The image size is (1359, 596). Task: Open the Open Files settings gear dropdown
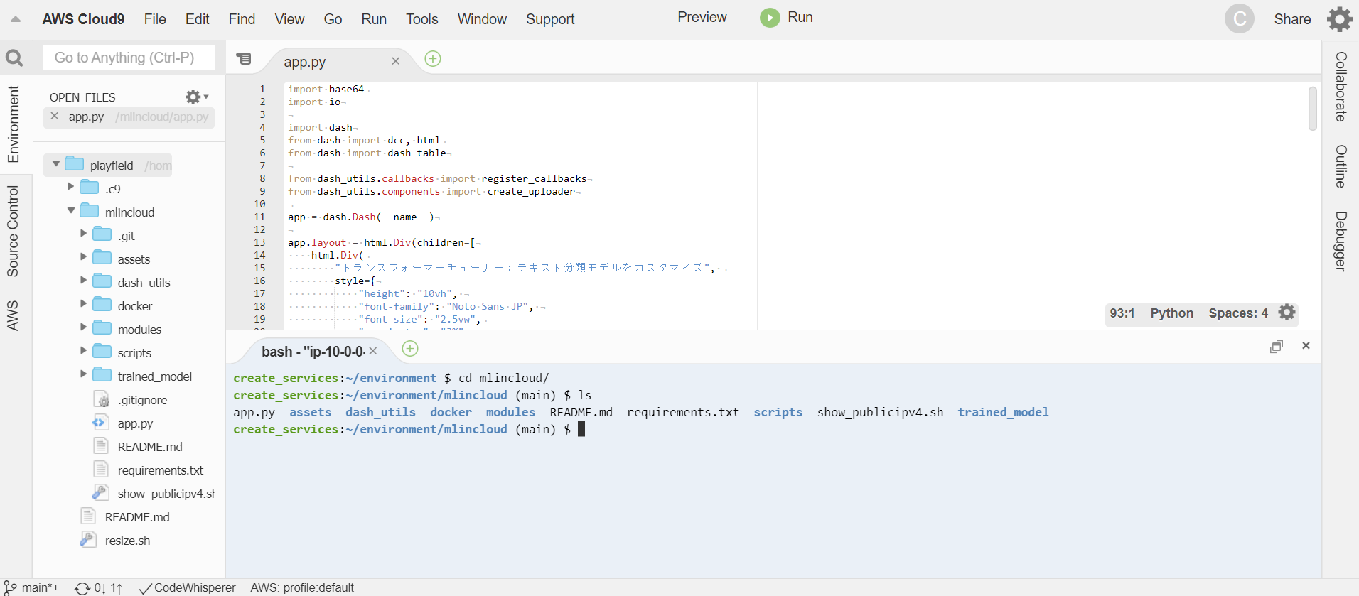click(197, 97)
